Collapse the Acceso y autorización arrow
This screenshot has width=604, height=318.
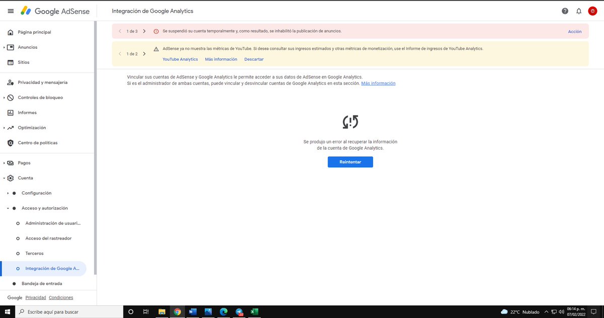[x=8, y=208]
